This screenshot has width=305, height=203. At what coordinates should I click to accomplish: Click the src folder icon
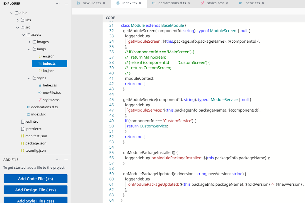(23, 27)
